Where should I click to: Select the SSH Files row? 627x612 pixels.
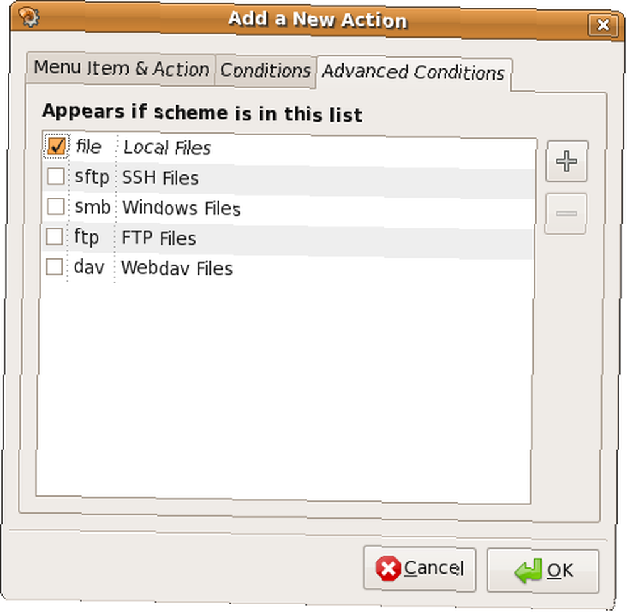coord(288,179)
